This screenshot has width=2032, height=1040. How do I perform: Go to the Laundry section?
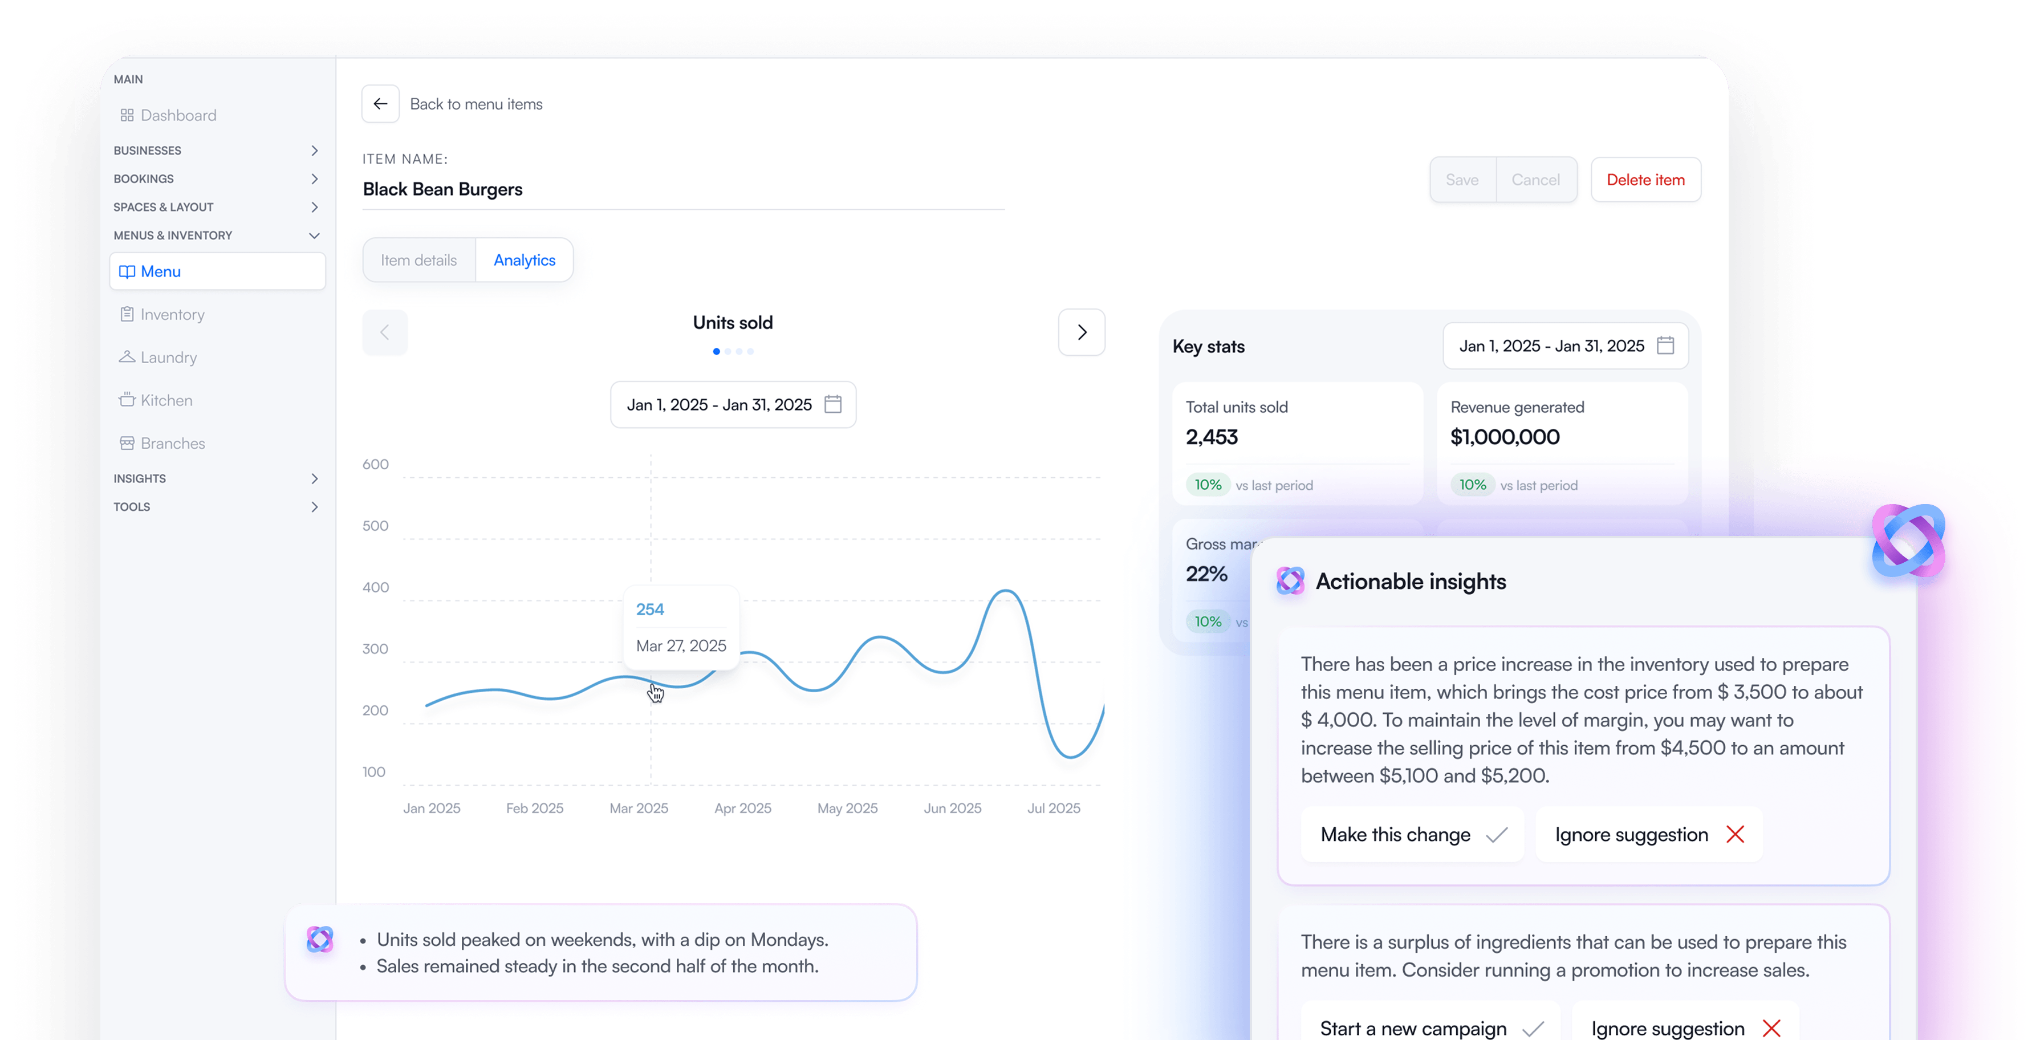click(158, 357)
